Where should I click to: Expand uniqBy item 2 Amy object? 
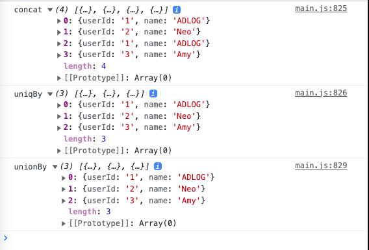point(59,128)
